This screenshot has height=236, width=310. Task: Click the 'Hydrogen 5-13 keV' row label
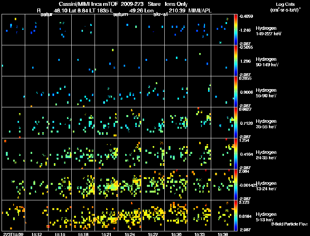click(x=266, y=217)
